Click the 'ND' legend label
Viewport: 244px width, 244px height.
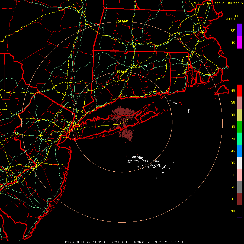[x=233, y=211]
